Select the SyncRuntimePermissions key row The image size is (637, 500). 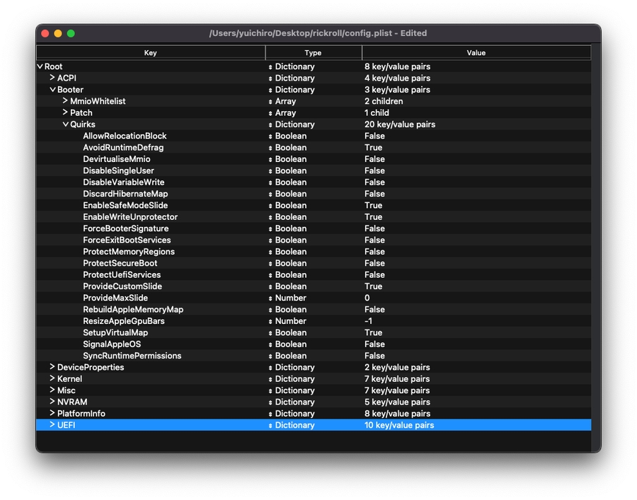click(x=132, y=356)
